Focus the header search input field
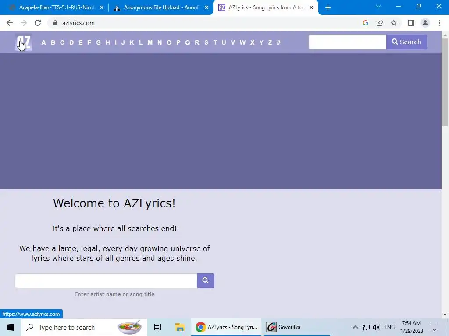Screen dimensions: 449x336 coord(347,42)
